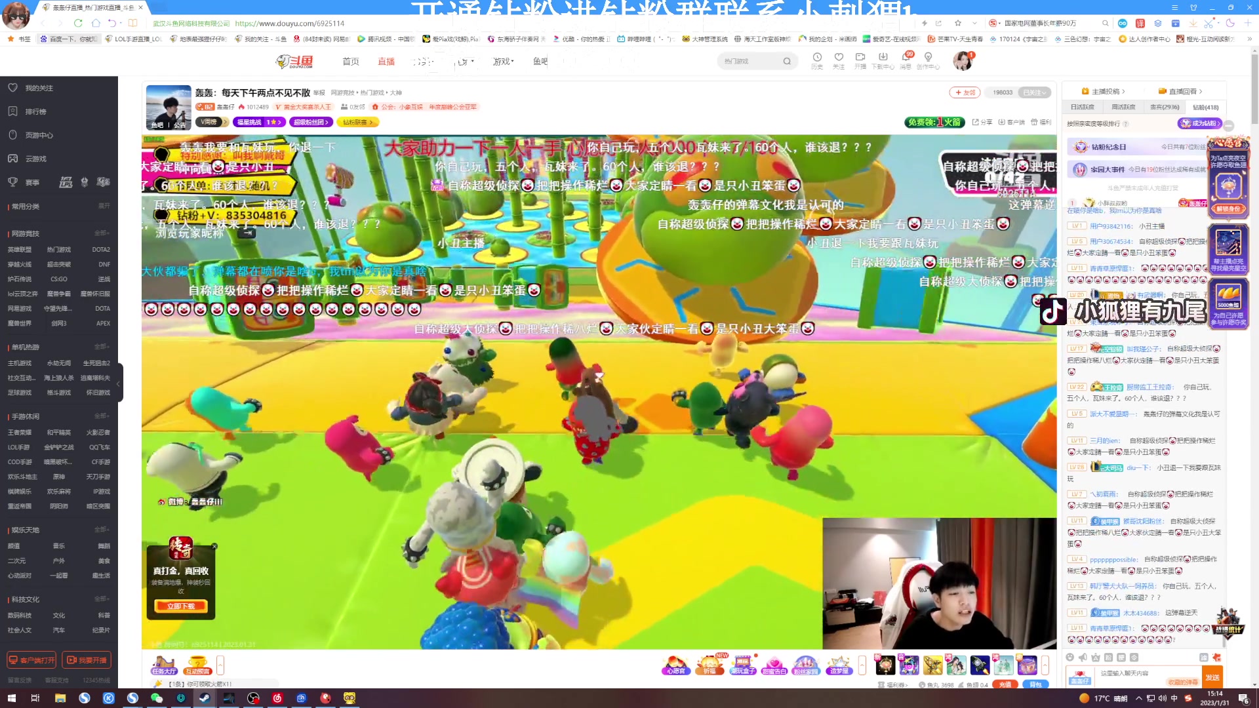Screen dimensions: 1259x708
Task: Click the 我要开播 button
Action: 86,660
